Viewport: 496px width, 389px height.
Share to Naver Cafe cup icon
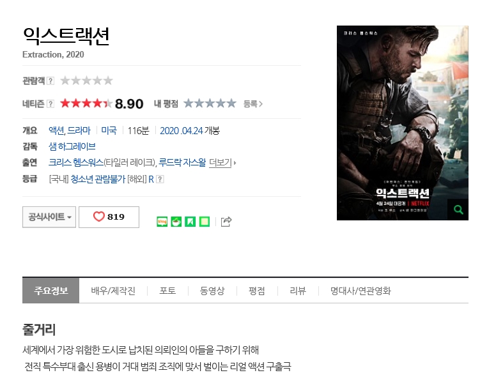[176, 222]
